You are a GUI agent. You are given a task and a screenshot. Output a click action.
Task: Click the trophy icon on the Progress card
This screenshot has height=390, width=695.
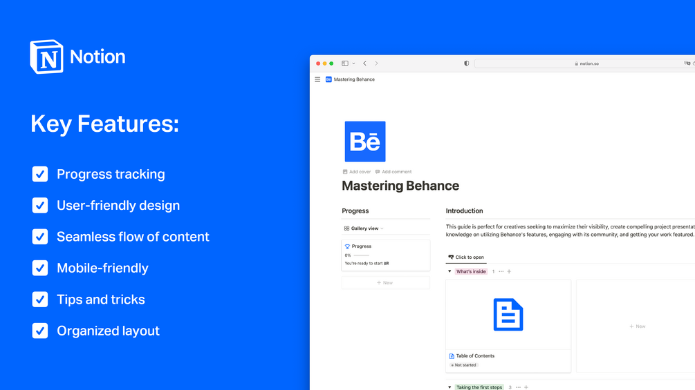tap(347, 246)
